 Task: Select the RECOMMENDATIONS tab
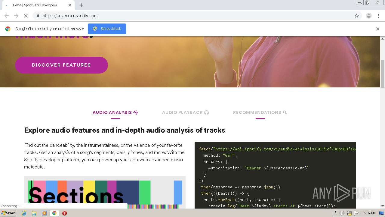click(x=260, y=112)
